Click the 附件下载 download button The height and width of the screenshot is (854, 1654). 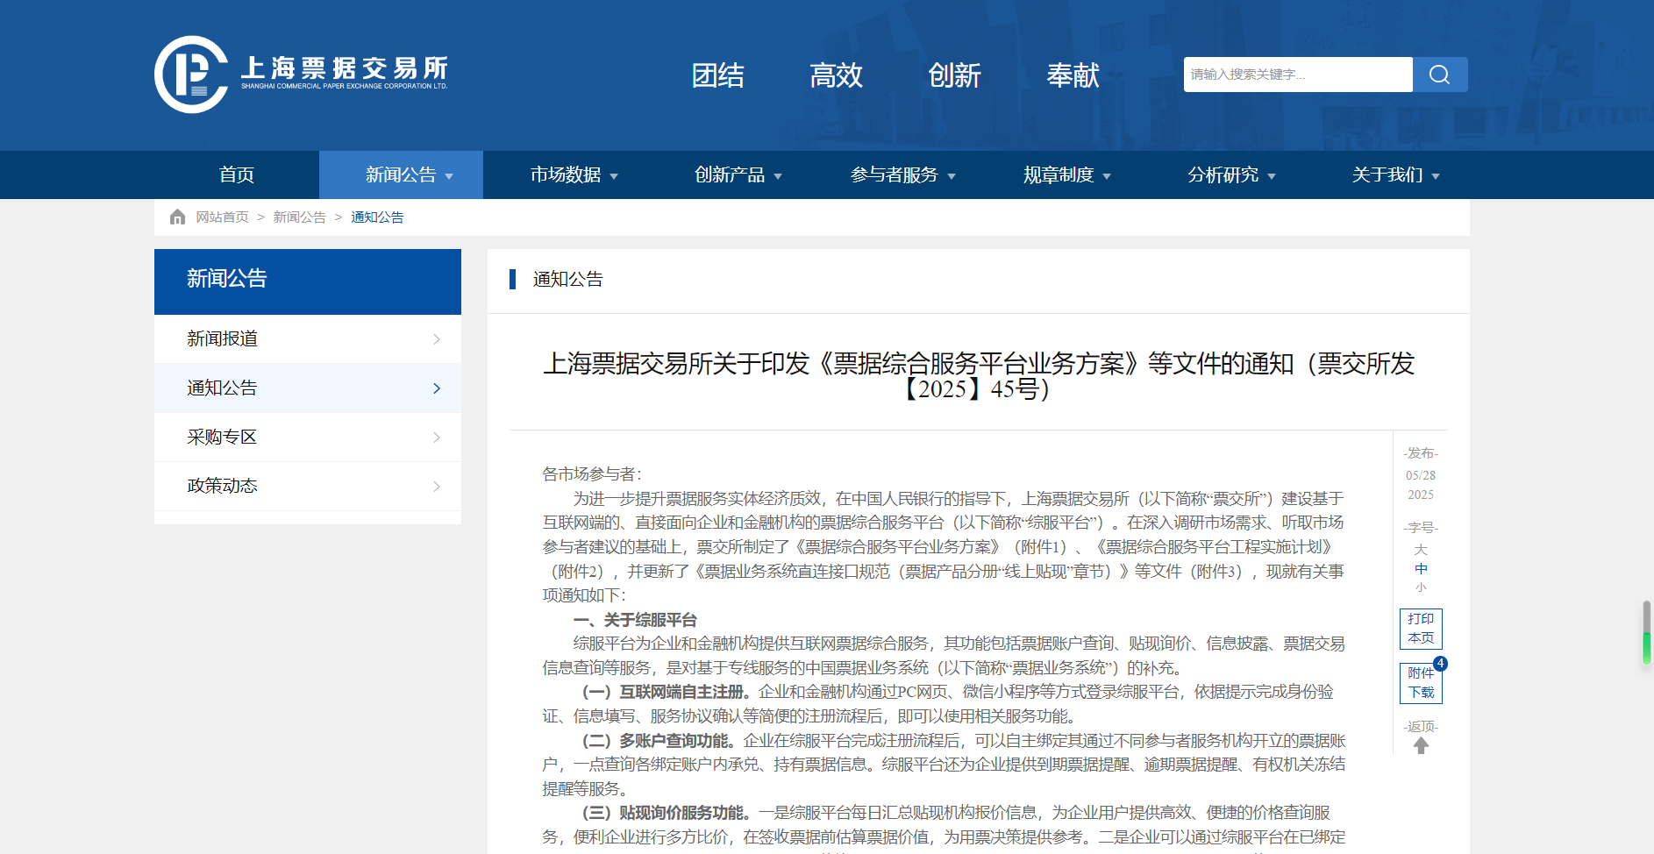coord(1420,684)
